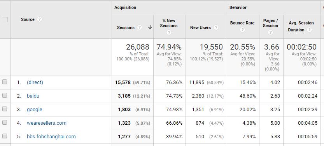Viewport: 324px width, 146px height.
Task: Sort by the New Users column header
Action: 200,27
